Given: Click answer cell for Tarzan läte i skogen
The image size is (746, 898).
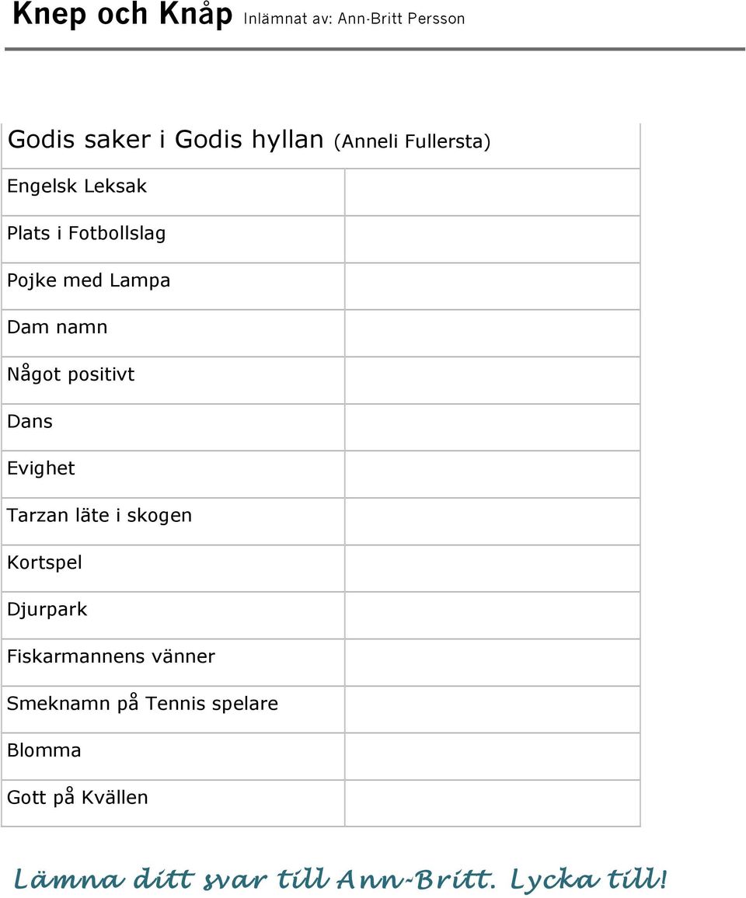Looking at the screenshot, I should click(492, 521).
